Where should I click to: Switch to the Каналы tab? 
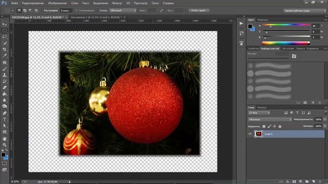coord(262,107)
